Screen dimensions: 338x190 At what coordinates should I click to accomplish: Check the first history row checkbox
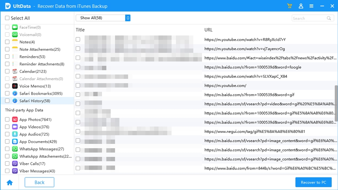coord(78,39)
